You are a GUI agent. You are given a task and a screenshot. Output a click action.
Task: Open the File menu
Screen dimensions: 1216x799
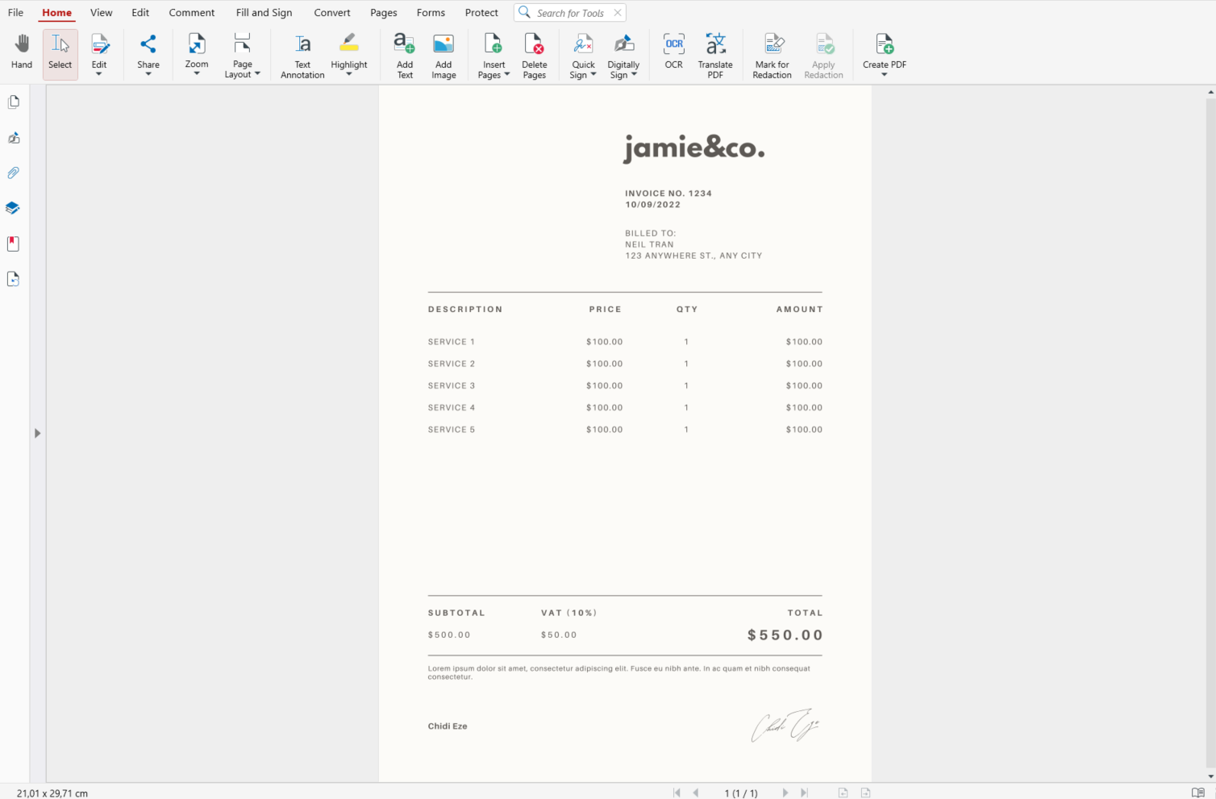(15, 12)
